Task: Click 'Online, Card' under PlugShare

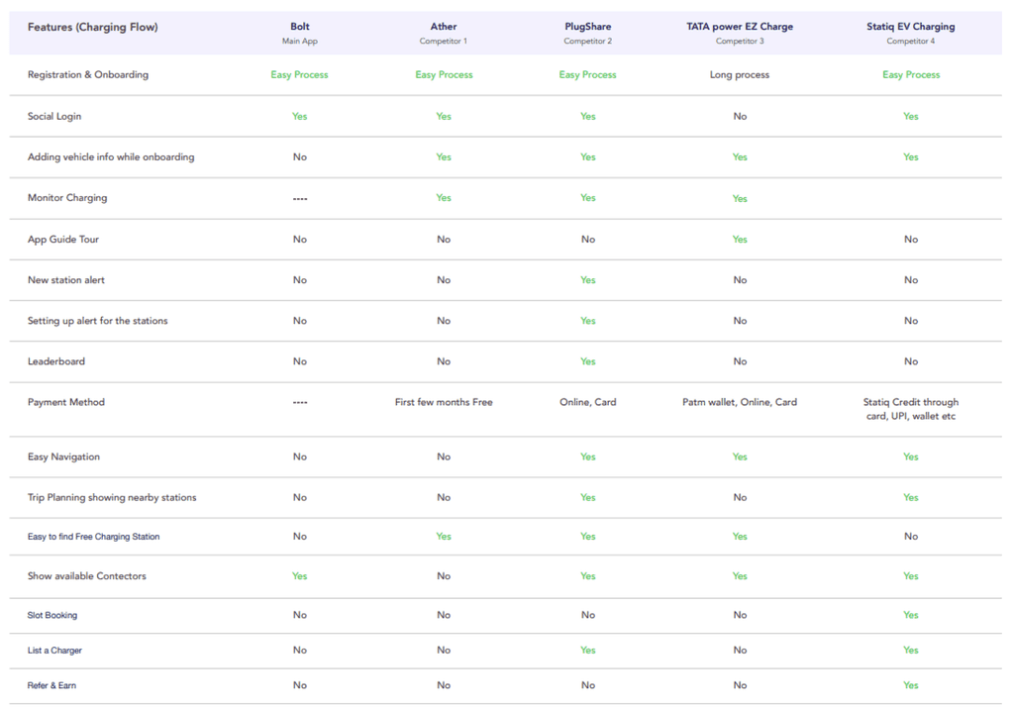Action: 588,402
